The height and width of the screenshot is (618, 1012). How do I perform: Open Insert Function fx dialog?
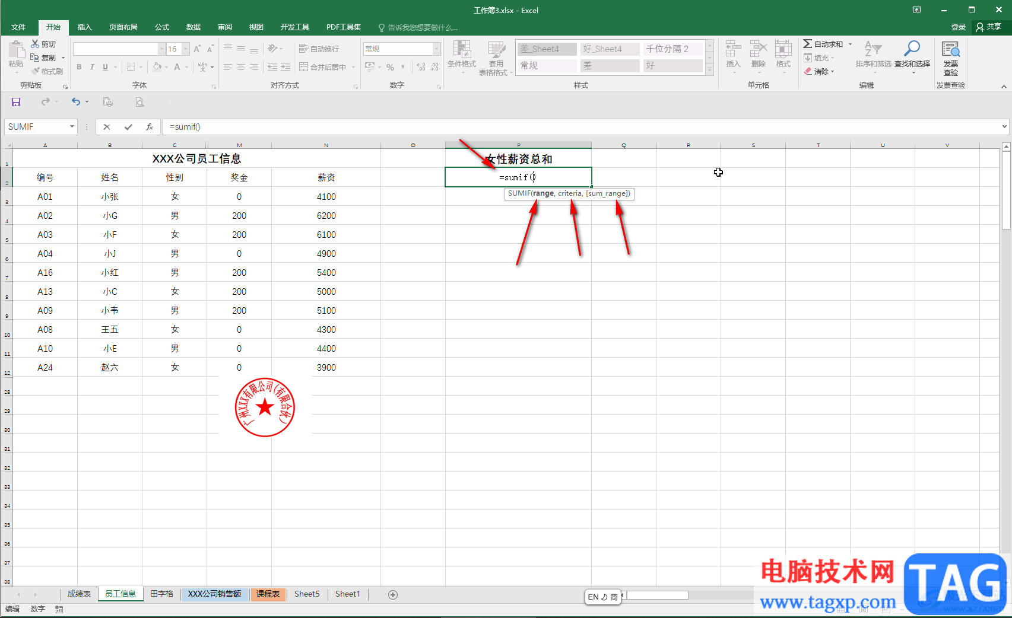150,127
